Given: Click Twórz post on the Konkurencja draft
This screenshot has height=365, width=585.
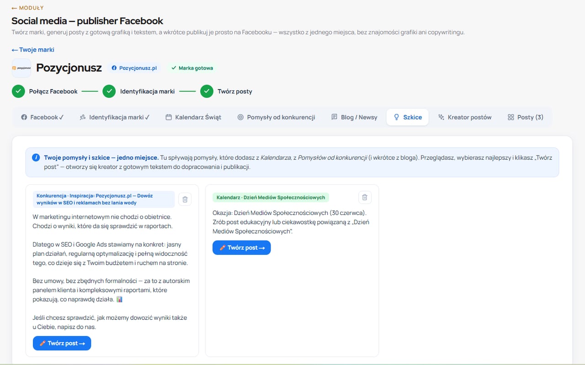Looking at the screenshot, I should coord(62,343).
